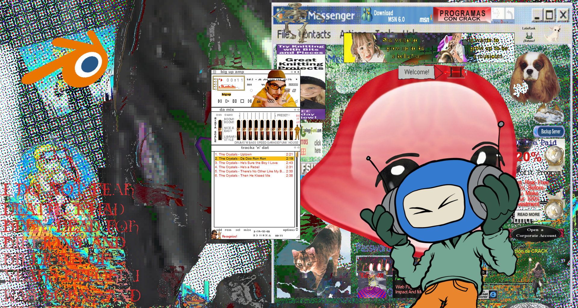
Task: Open the equalizer sliders icon in big up amp
Action: click(287, 90)
